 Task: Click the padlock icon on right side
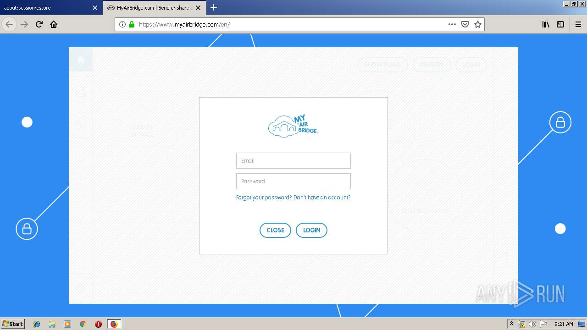560,122
